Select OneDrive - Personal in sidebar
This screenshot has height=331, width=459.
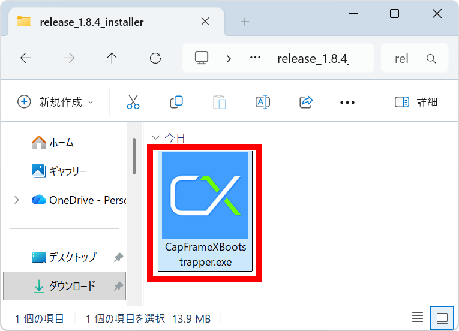[79, 200]
